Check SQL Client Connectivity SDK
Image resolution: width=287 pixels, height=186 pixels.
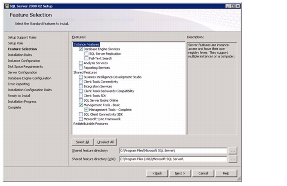pyautogui.click(x=81, y=114)
